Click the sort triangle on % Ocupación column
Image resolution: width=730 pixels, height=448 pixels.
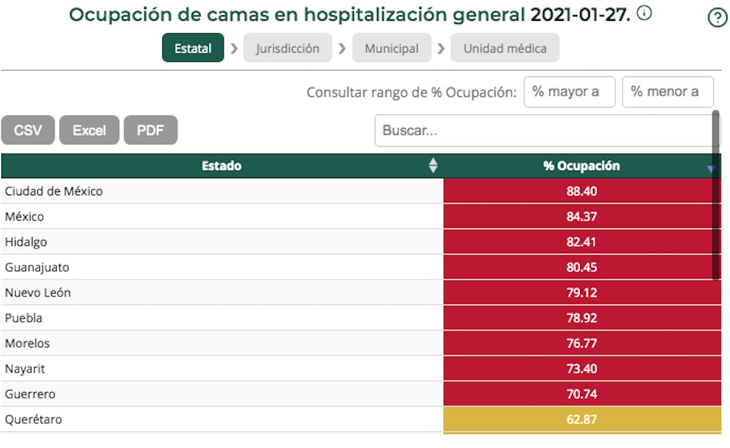(709, 169)
